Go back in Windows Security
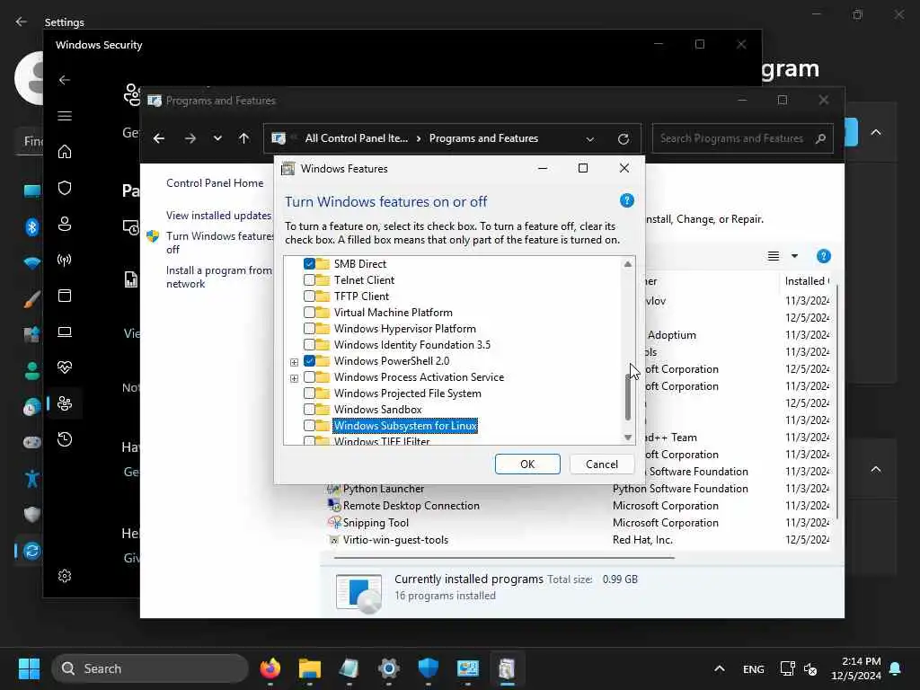This screenshot has height=690, width=920. coord(65,80)
